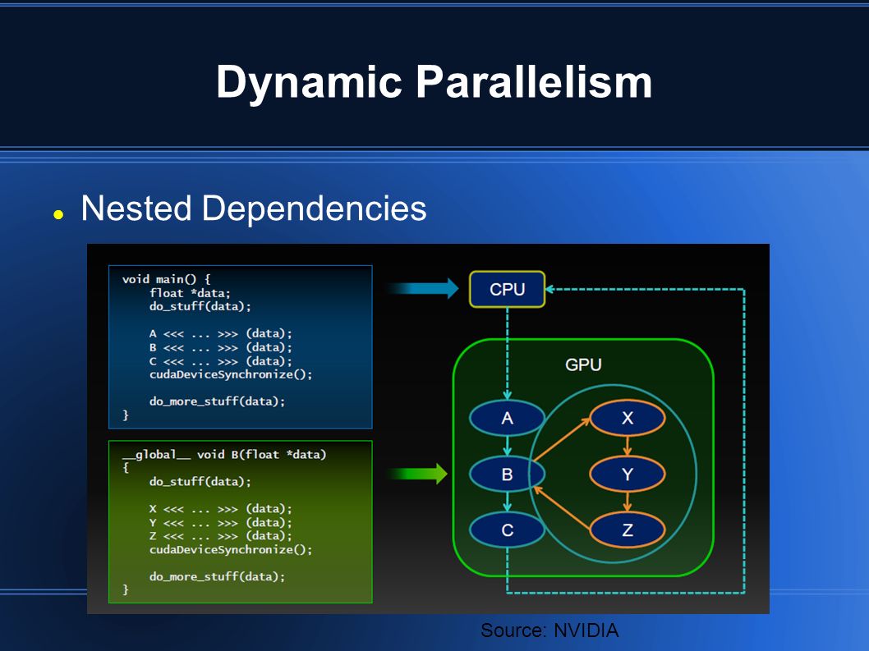
Task: Click 'void main() {' code line
Action: [x=166, y=279]
